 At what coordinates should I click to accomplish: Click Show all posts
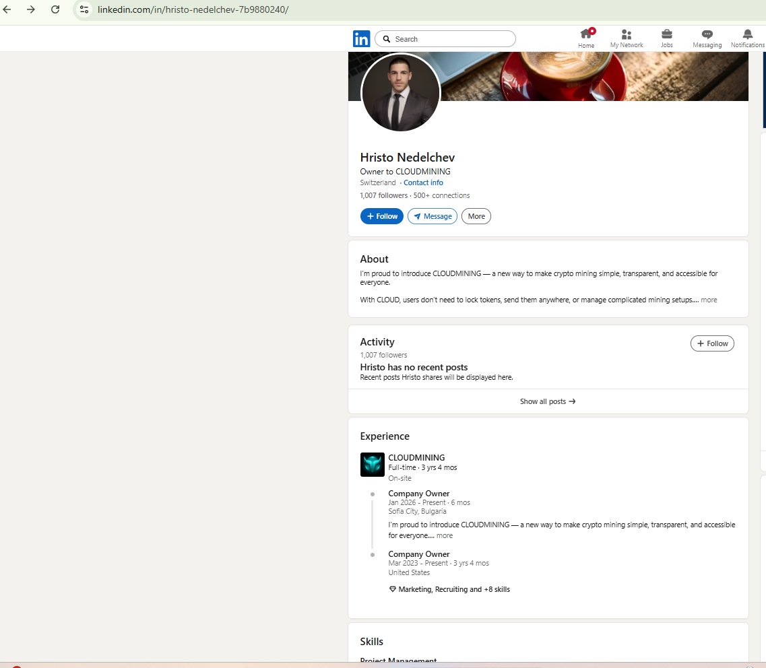pos(548,401)
